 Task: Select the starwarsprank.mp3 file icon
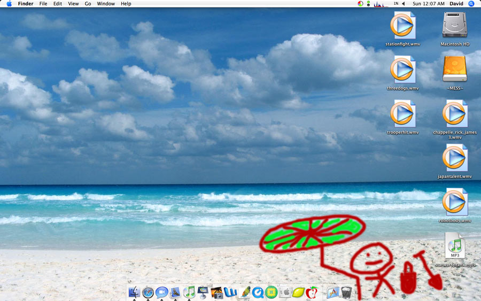pyautogui.click(x=455, y=245)
